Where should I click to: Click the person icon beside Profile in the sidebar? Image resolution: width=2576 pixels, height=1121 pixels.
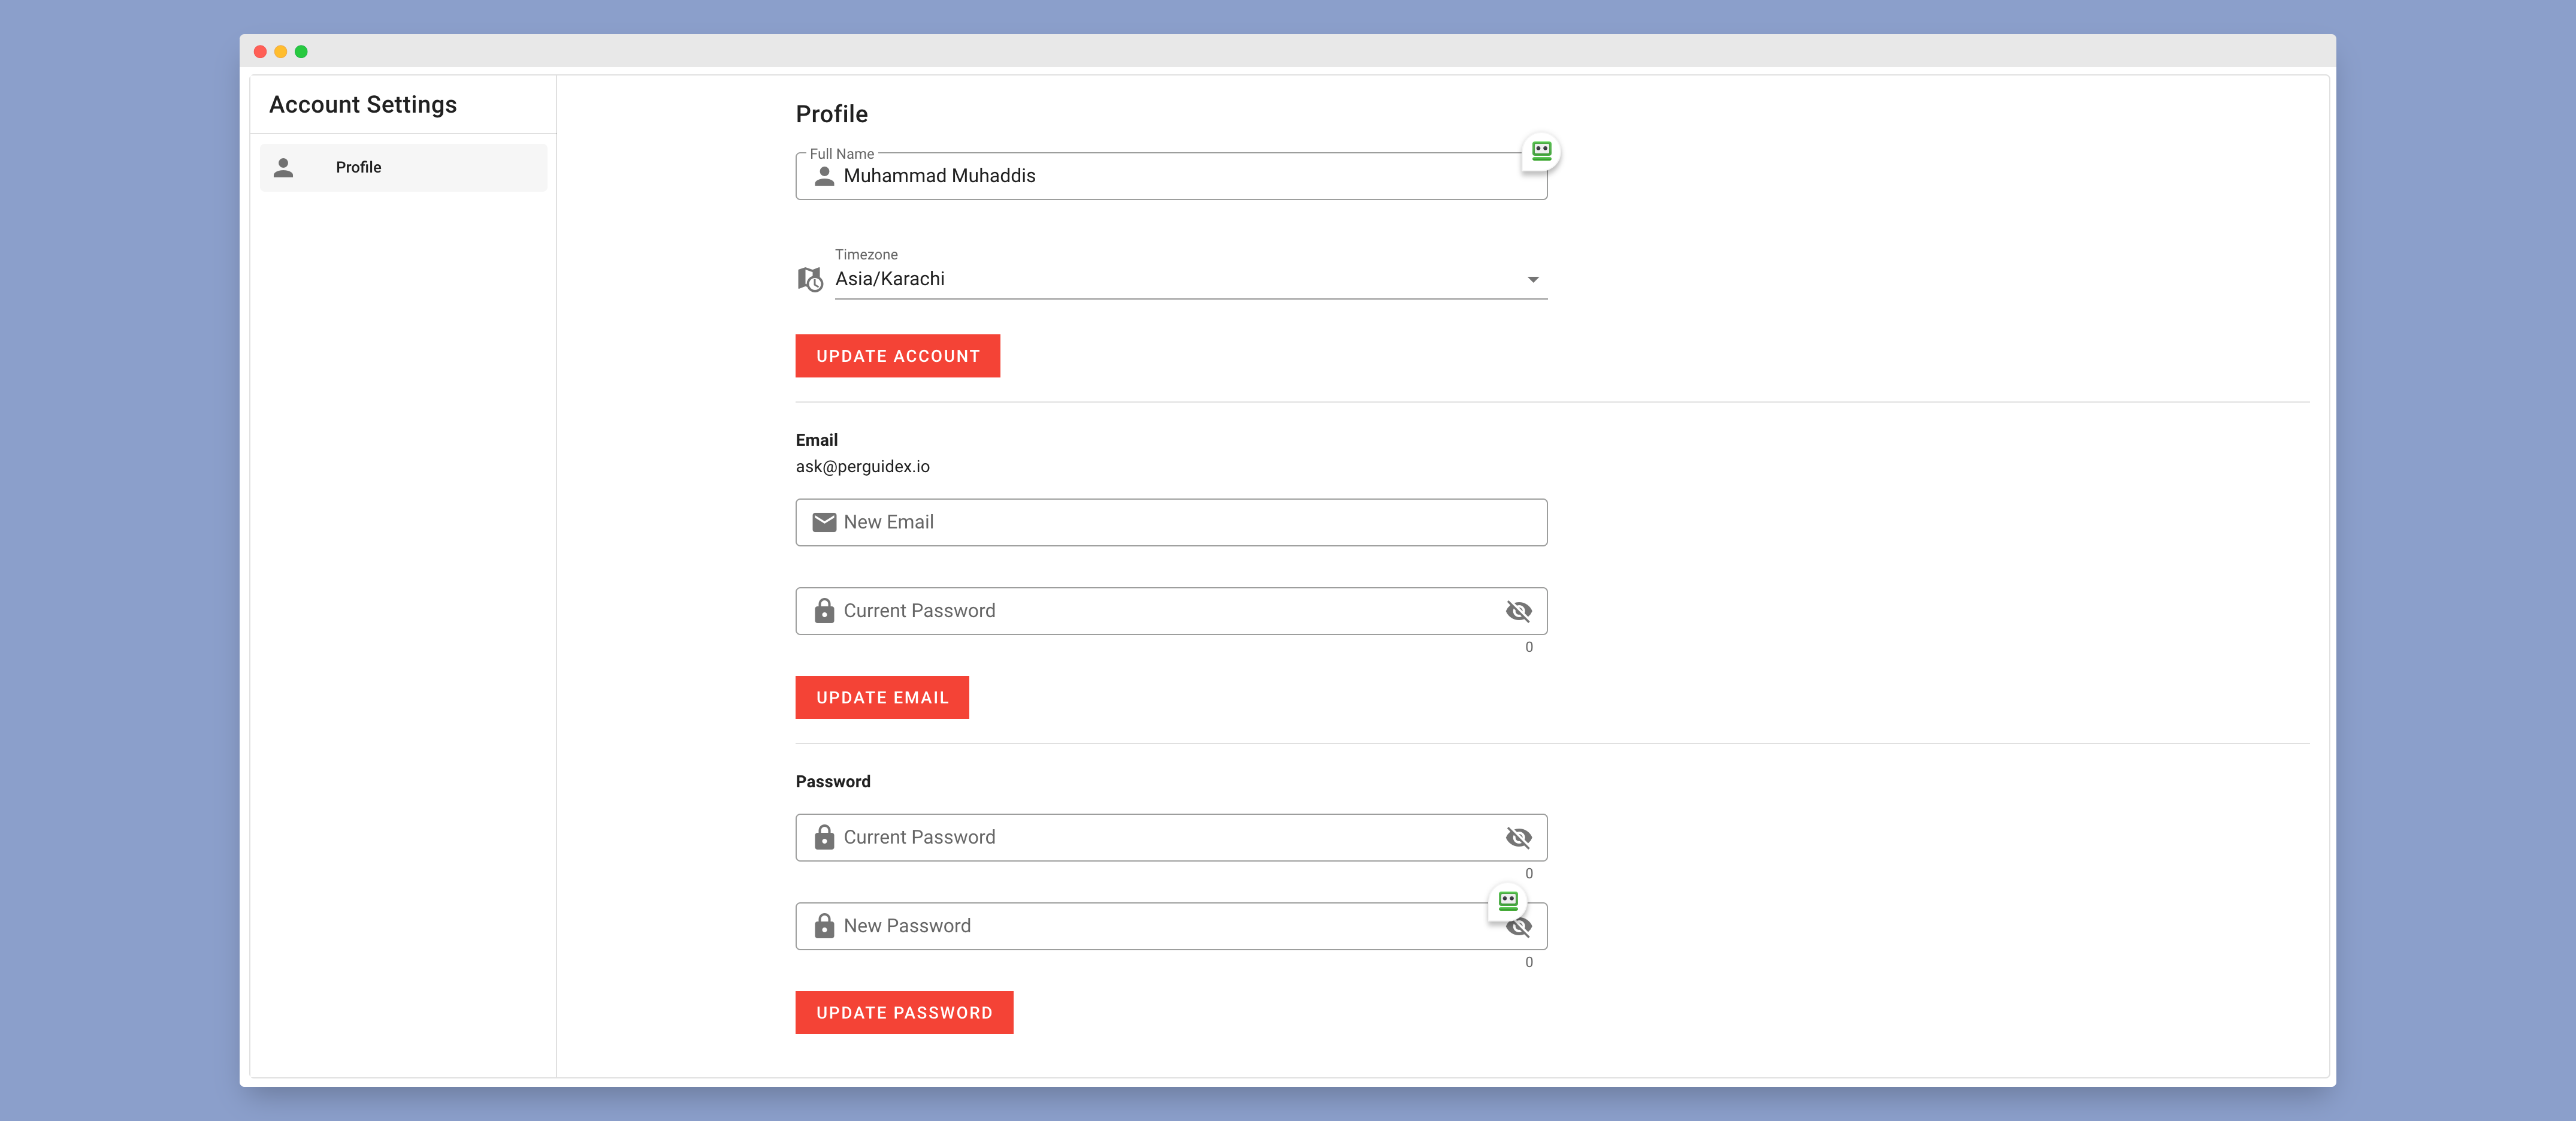pyautogui.click(x=284, y=167)
